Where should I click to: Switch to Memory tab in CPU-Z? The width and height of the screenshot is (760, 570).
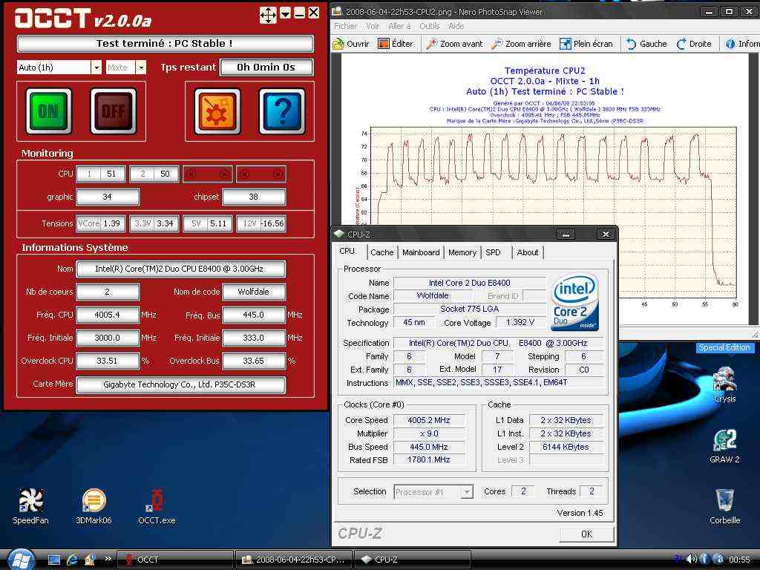pyautogui.click(x=462, y=252)
